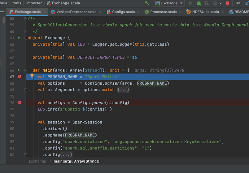The height and width of the screenshot is (173, 249).
Task: Click Configs.parser call on line 68
Action: tap(102, 83)
